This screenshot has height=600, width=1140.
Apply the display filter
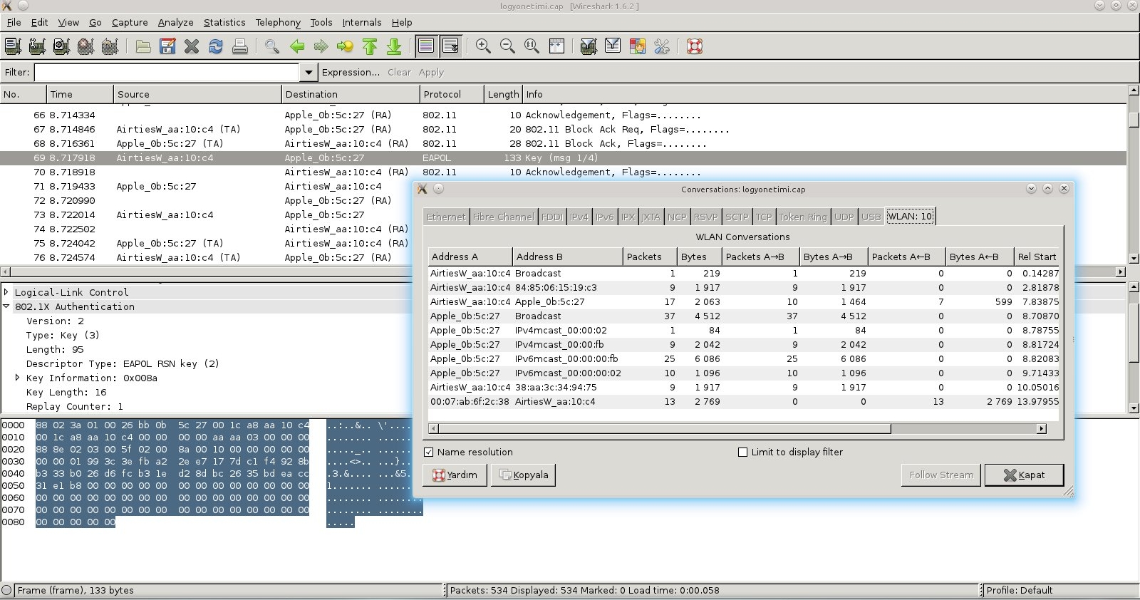(431, 72)
